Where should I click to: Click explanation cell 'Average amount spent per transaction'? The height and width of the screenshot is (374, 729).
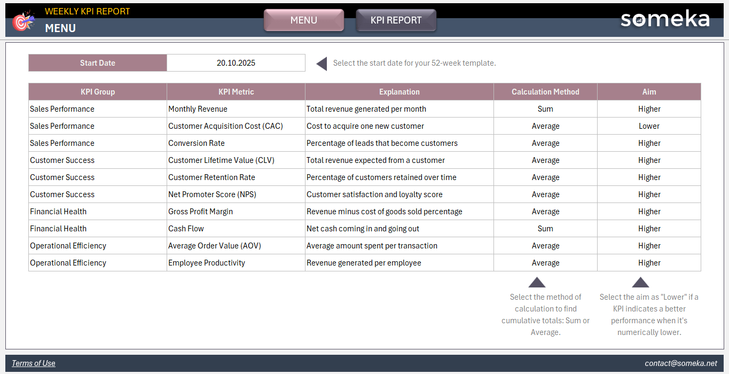(x=399, y=246)
